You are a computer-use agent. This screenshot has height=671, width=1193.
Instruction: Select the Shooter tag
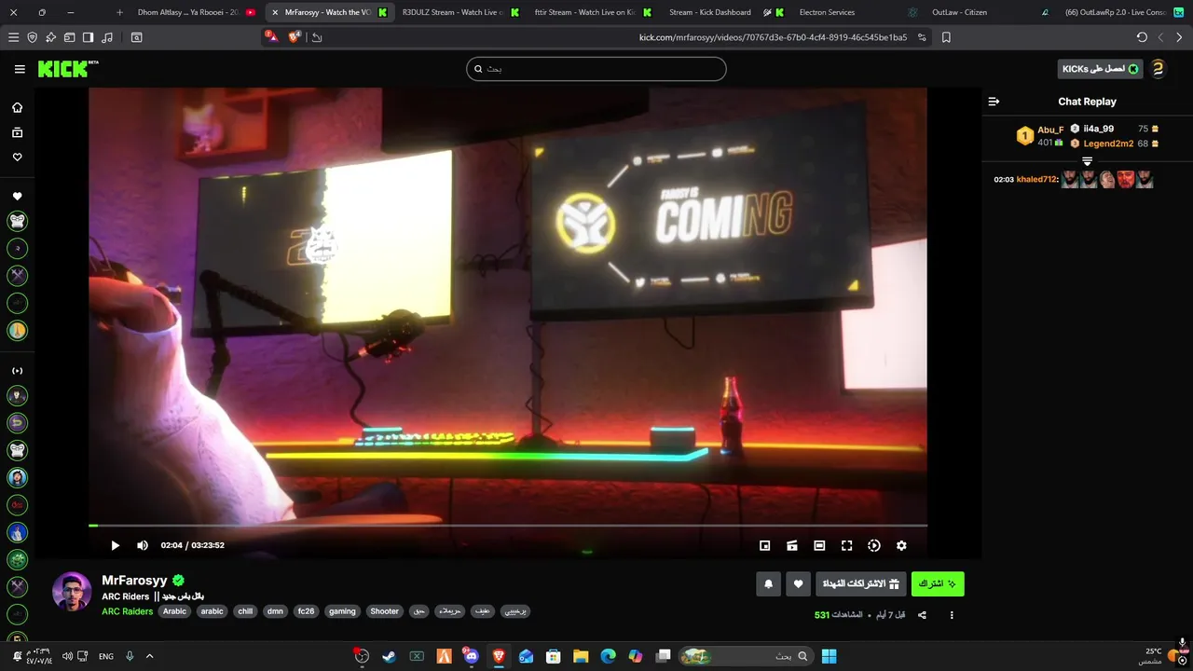pos(385,611)
